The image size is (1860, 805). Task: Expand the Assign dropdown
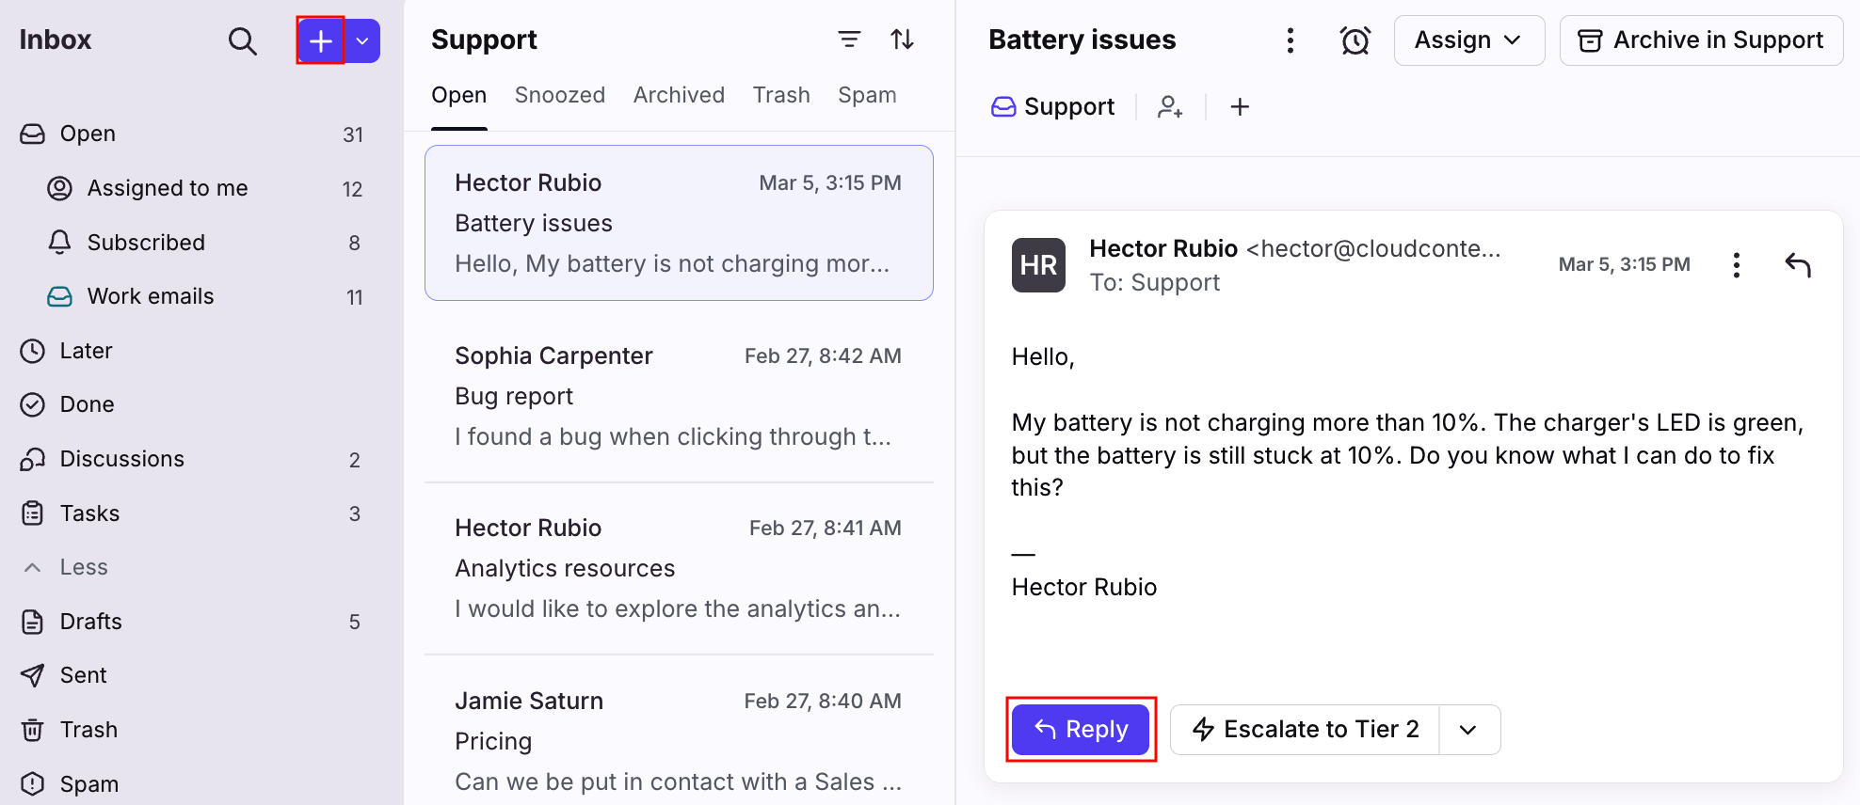click(1468, 40)
